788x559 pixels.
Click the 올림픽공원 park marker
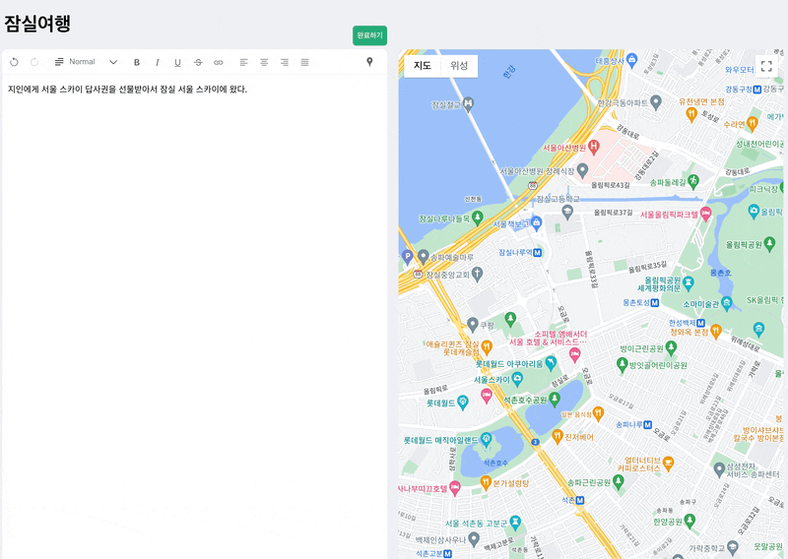tap(769, 244)
